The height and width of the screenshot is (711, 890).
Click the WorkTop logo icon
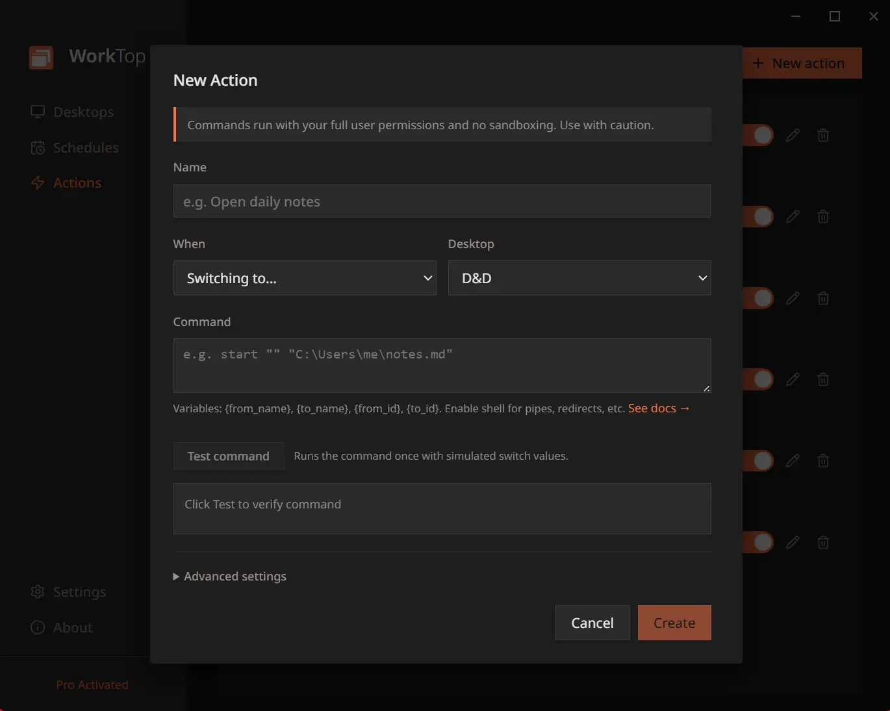[41, 57]
